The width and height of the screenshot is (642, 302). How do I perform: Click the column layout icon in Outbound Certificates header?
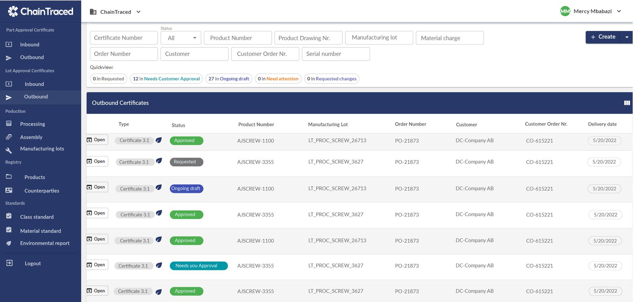point(627,103)
